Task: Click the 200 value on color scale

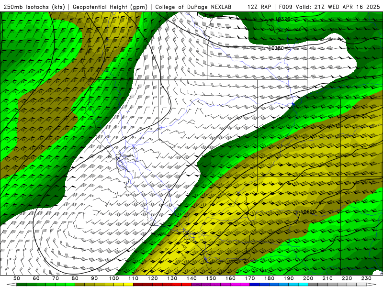Action: click(308, 278)
